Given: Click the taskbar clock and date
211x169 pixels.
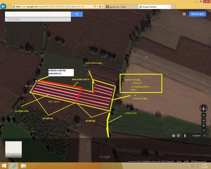Looking at the screenshot, I should pyautogui.click(x=205, y=166).
